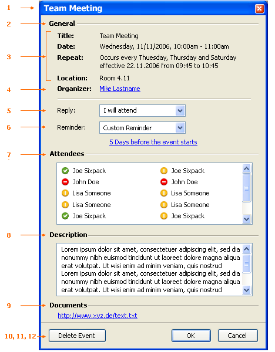
Task: Open the Reply dropdown showing I will attend
Action: point(142,110)
